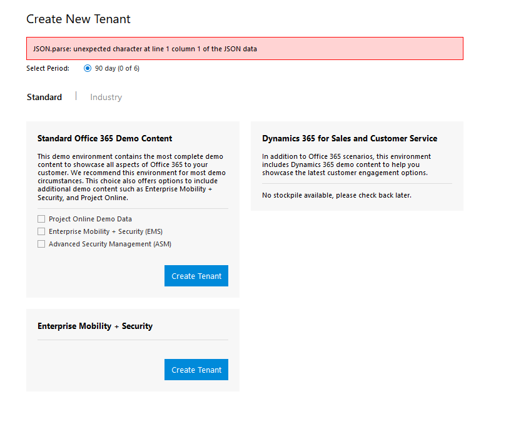Click Dynamics 365 for Sales and Customer Service title
The image size is (521, 424).
[350, 139]
